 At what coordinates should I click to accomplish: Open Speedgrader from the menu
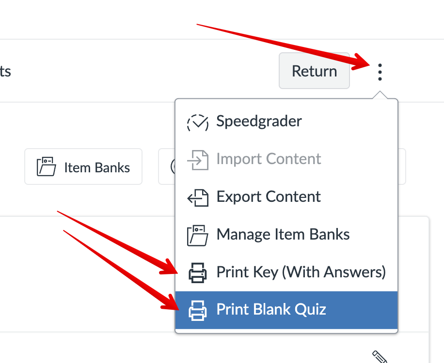259,121
